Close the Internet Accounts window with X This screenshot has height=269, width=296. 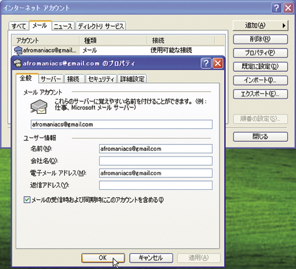tap(288, 8)
